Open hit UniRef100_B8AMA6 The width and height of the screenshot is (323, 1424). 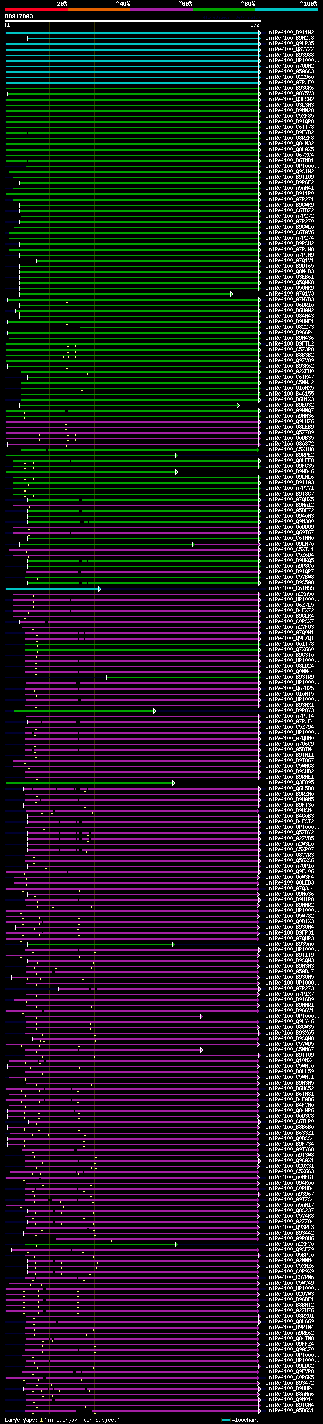pyautogui.click(x=290, y=1394)
